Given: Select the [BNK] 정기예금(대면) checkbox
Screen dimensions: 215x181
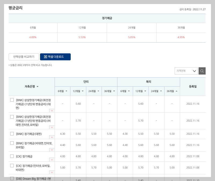Looking at the screenshot, I should click(x=12, y=134).
